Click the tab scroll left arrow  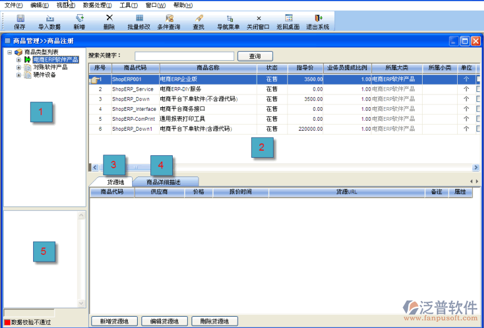pyautogui.click(x=471, y=182)
